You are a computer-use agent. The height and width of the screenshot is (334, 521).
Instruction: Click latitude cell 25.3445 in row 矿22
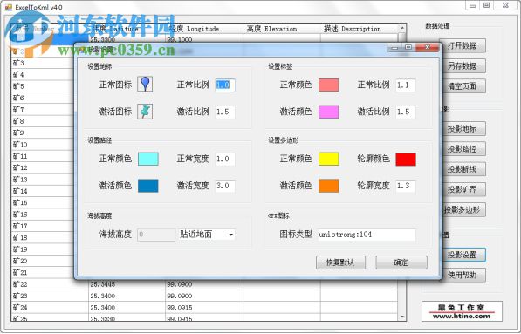pyautogui.click(x=127, y=284)
